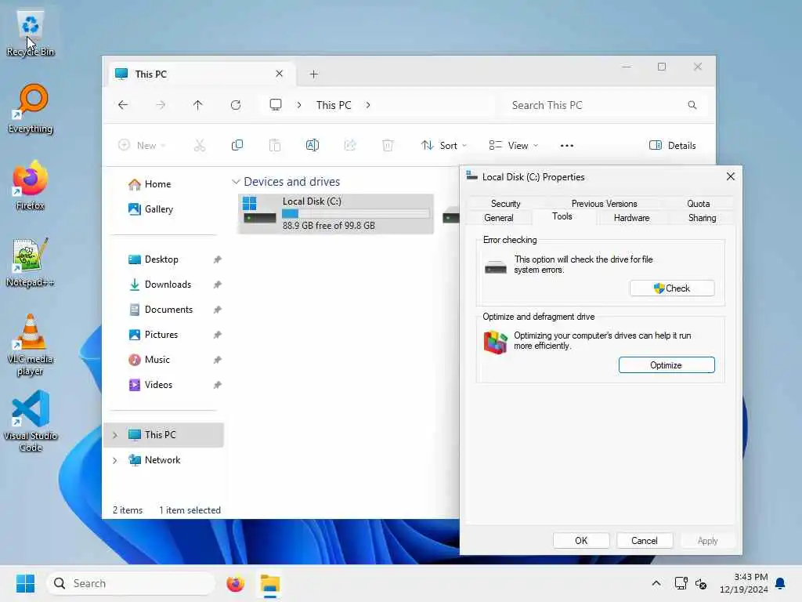
Task: Click the Local Disk (C:) usage bar
Action: [356, 213]
